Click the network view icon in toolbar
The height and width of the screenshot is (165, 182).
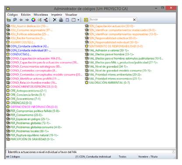pyautogui.click(x=46, y=20)
